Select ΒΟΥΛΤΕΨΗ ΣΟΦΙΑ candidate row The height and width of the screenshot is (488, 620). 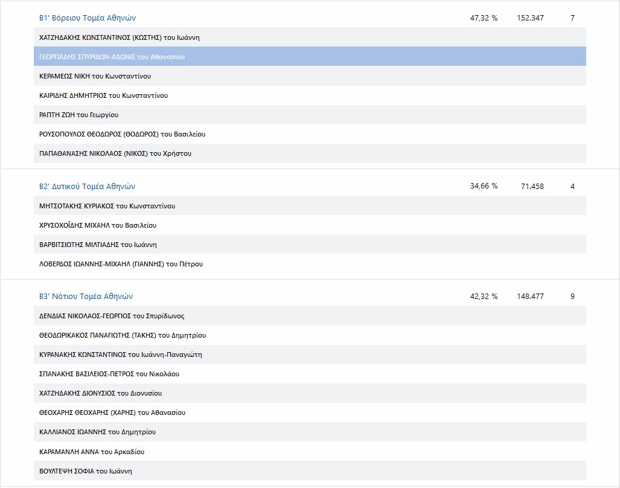pos(85,471)
